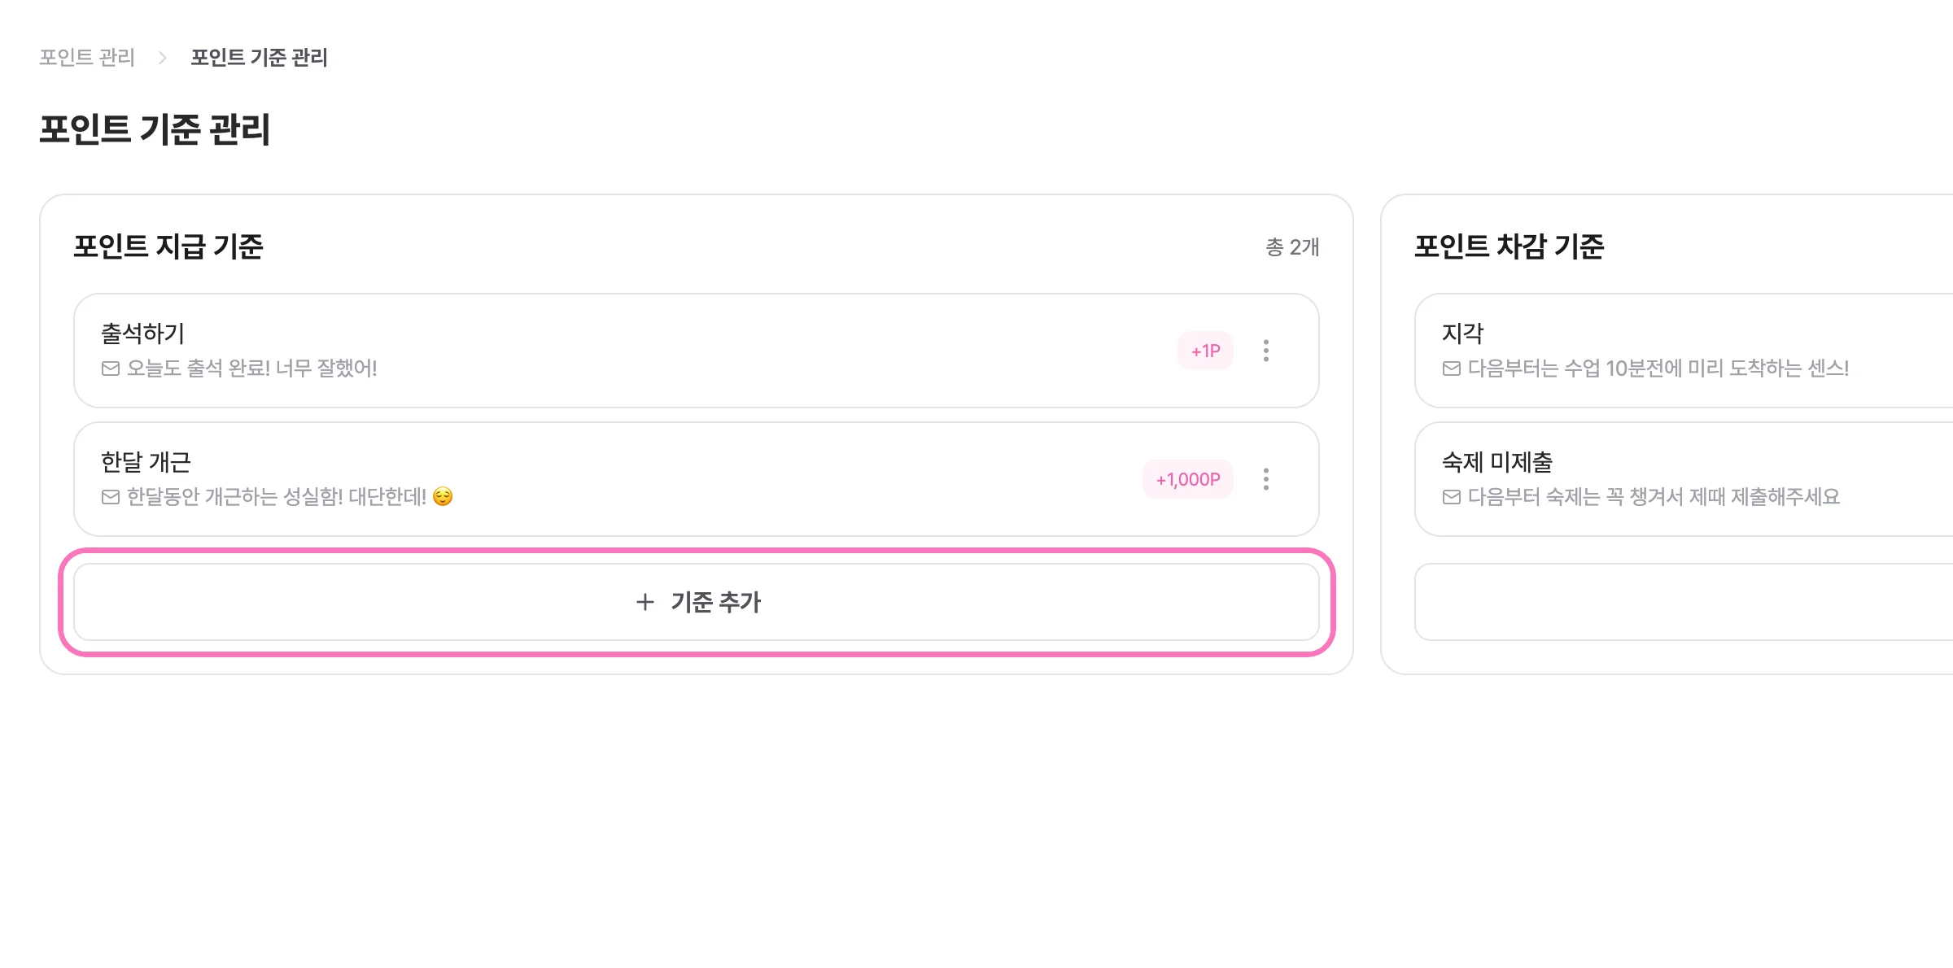Open the 한달 개근 criterion card
The height and width of the screenshot is (968, 1953).
pyautogui.click(x=697, y=479)
